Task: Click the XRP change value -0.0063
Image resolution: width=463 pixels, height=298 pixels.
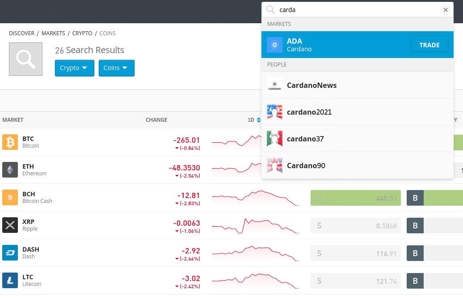Action: coord(187,223)
